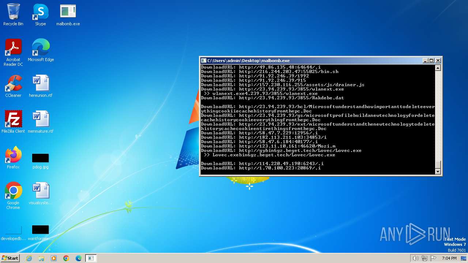
Task: Open Chrome from the taskbar
Action: click(66, 258)
